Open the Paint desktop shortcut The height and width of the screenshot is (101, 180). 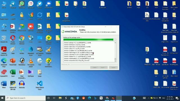(x=13, y=50)
